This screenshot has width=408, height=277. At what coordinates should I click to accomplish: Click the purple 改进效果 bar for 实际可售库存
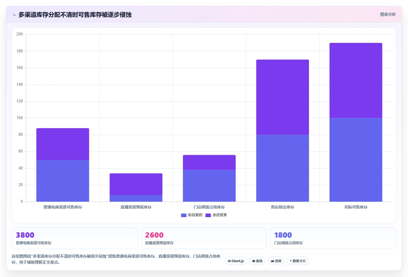[356, 80]
